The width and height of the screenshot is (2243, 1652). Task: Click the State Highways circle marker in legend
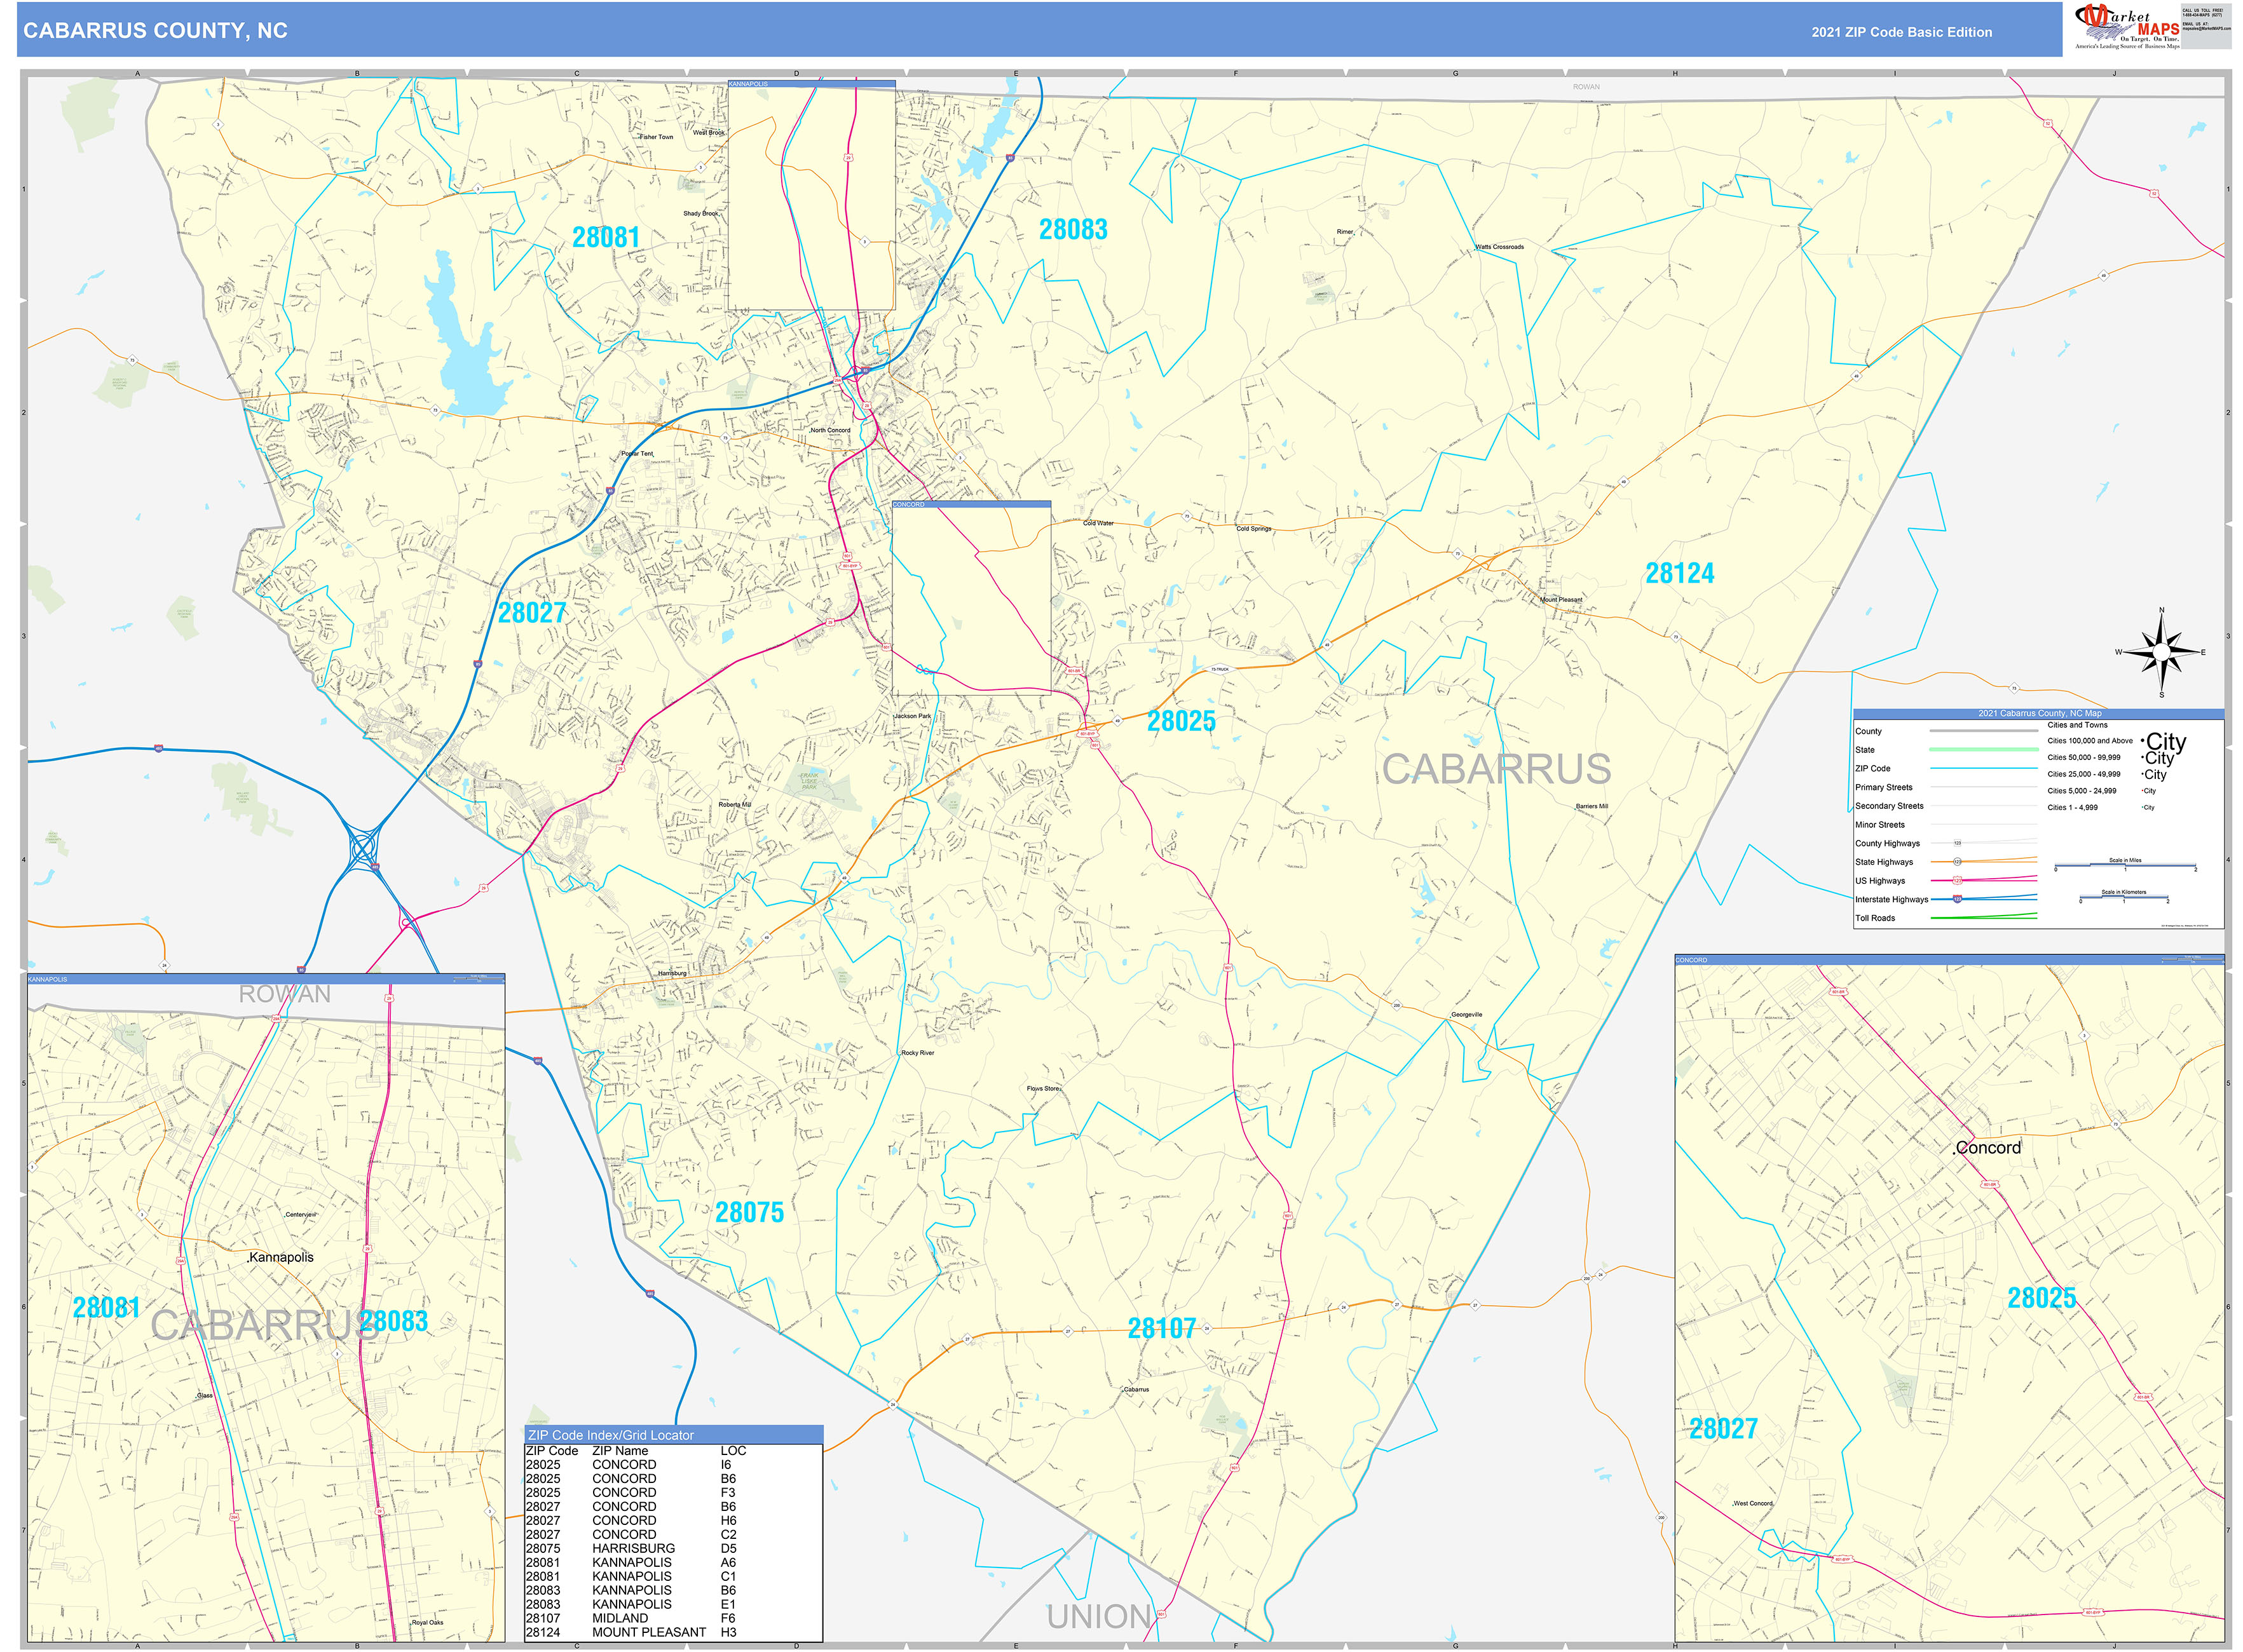(1957, 861)
